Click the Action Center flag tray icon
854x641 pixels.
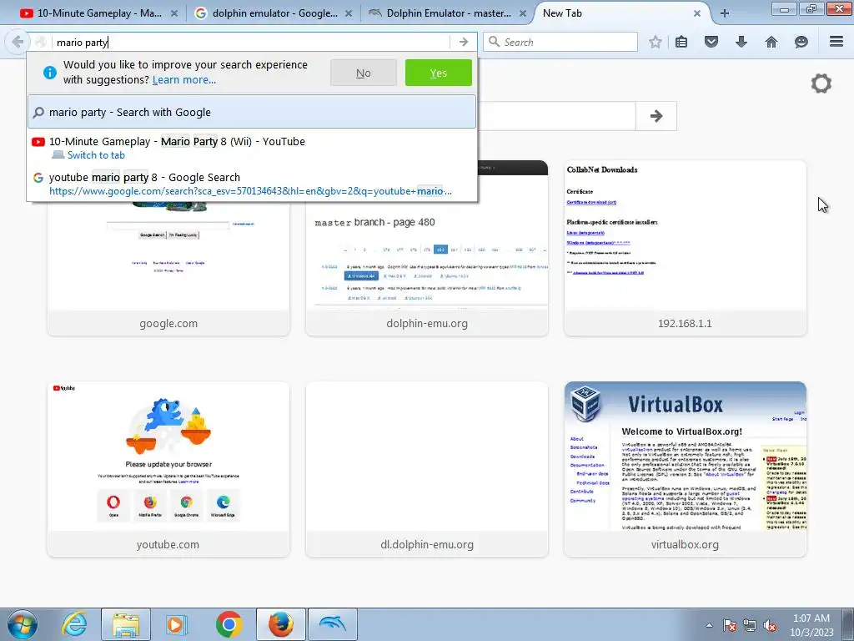[x=730, y=625]
